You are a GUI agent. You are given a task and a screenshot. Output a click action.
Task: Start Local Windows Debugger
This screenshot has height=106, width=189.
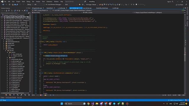point(53,5)
